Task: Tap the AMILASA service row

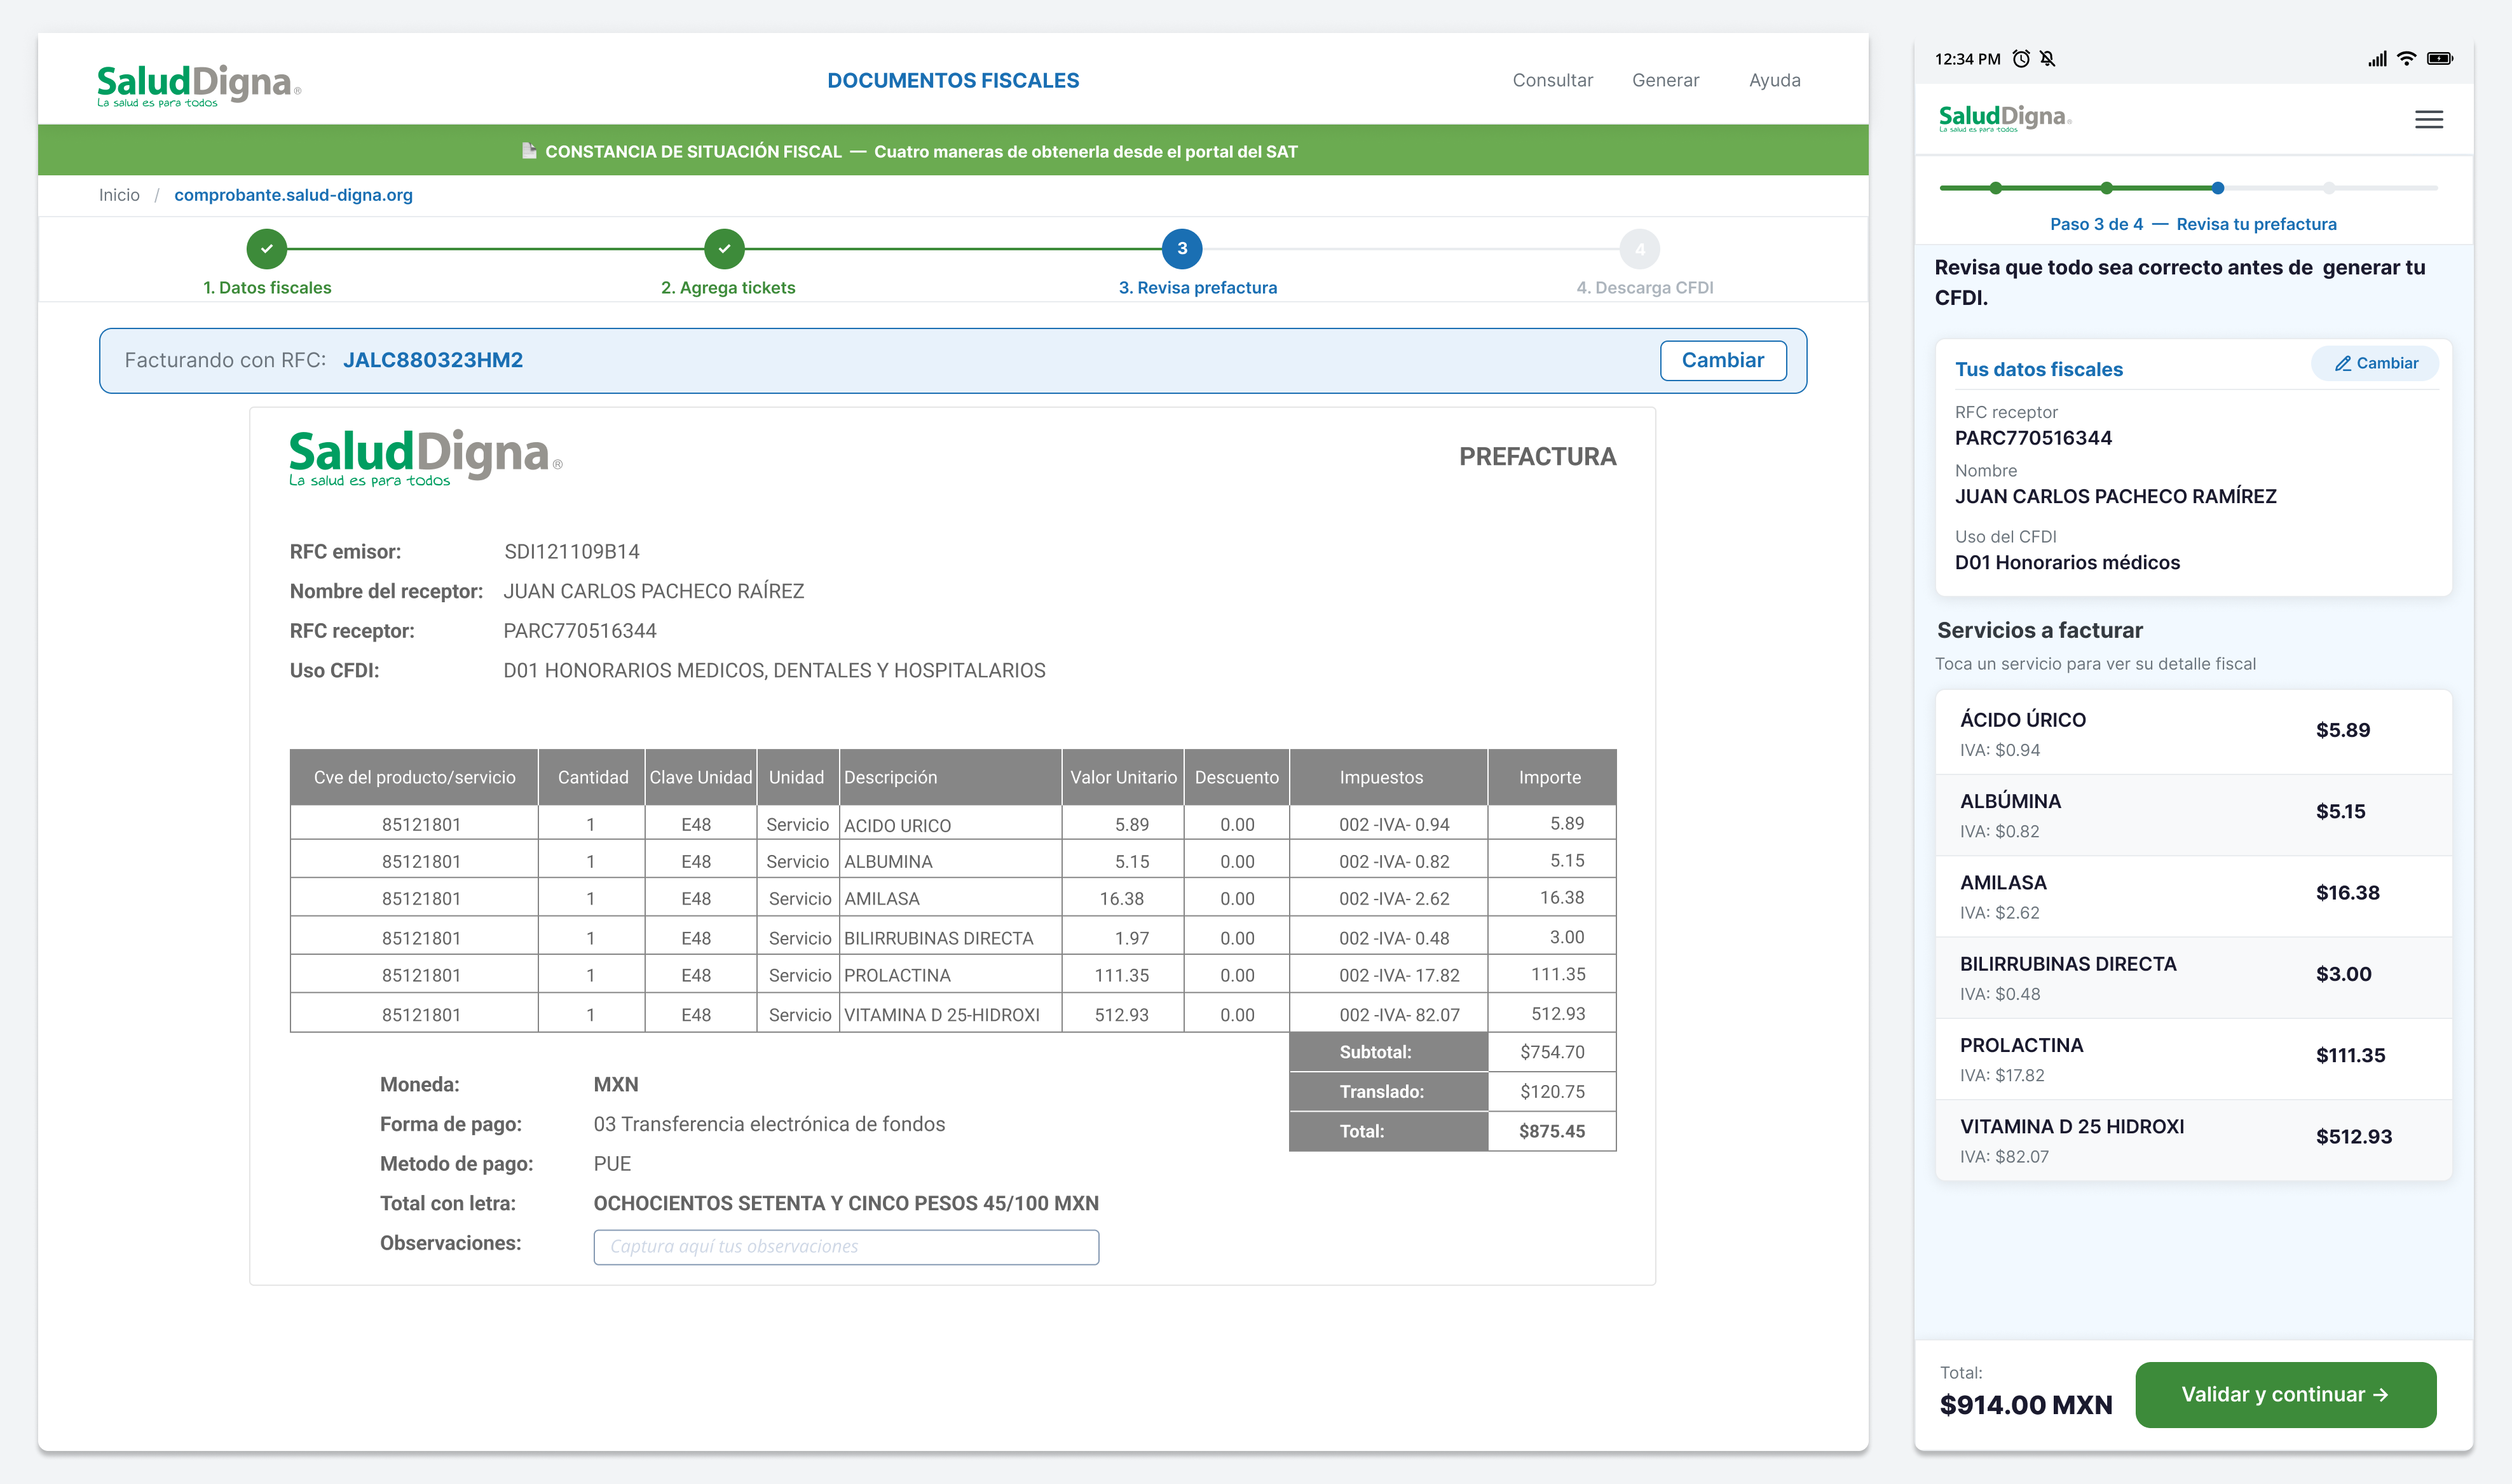Action: point(2193,896)
